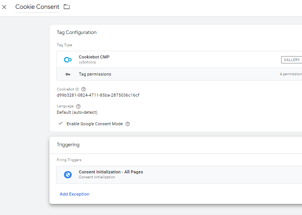Click the Cookiebot CMP logo icon
Viewport: 302px width, 215px height.
[68, 60]
